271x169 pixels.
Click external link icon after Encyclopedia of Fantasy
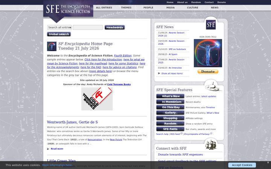click(211, 133)
